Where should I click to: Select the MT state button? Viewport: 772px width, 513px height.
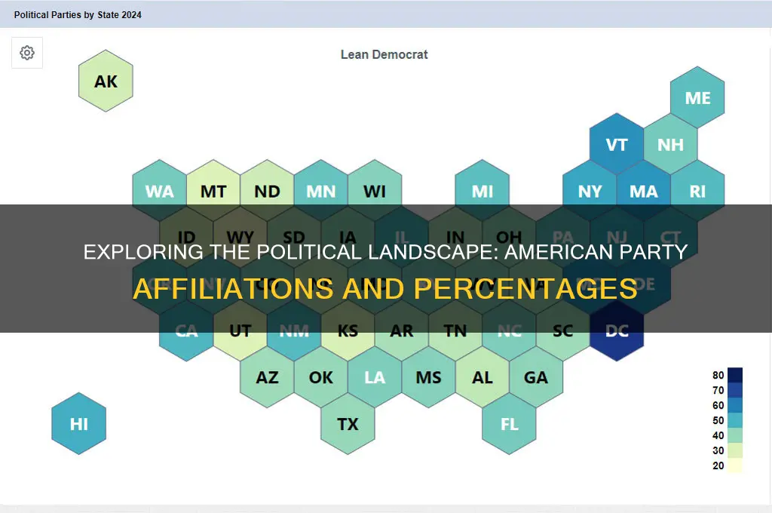[213, 191]
